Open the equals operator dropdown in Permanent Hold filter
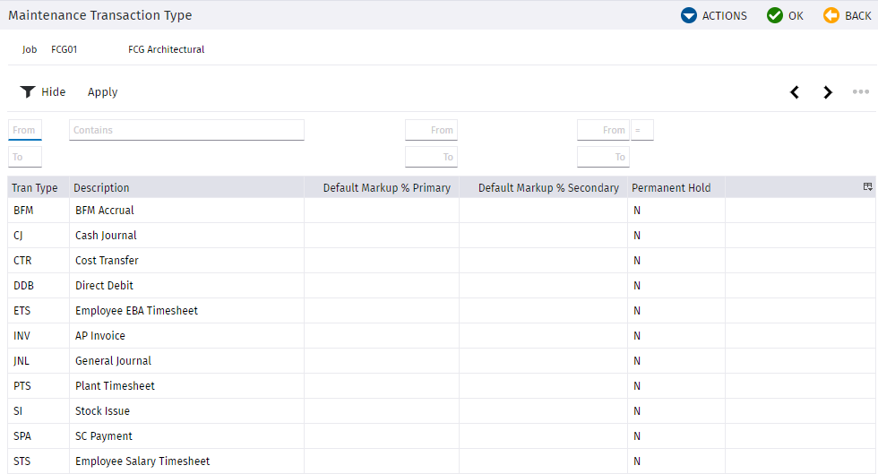 pyautogui.click(x=642, y=130)
